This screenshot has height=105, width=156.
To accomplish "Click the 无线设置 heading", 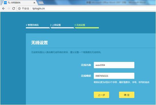I will click(40, 43).
